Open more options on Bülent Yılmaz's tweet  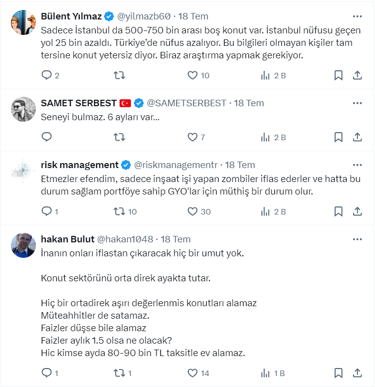point(357,16)
